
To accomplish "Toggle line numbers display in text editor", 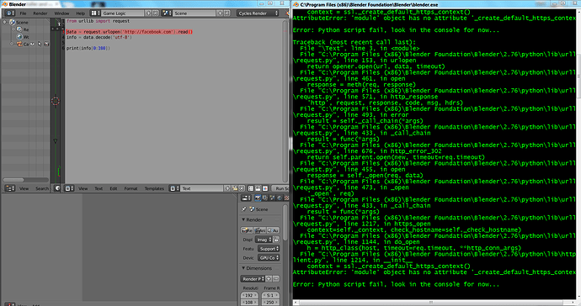I will pyautogui.click(x=251, y=188).
